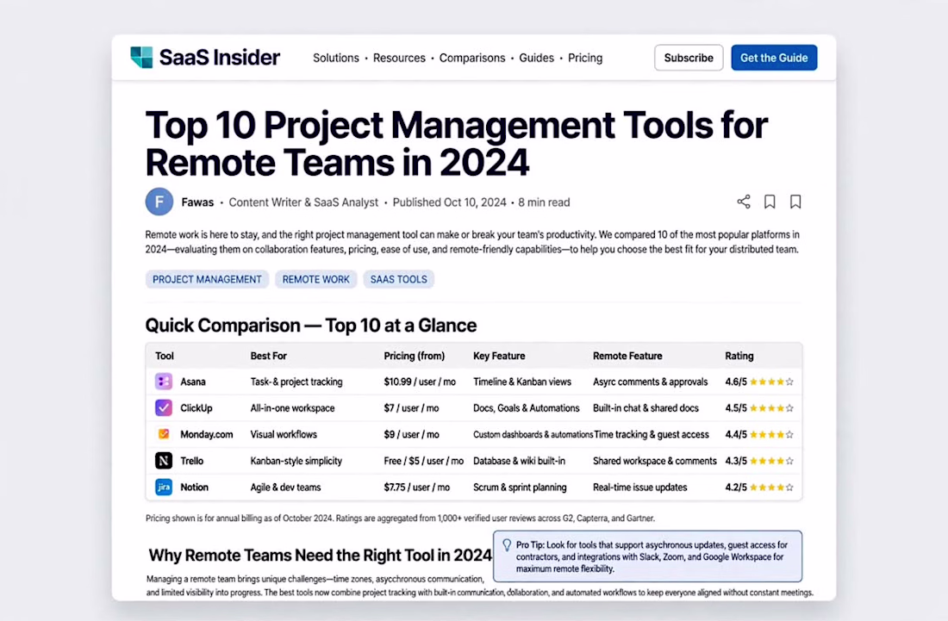
Task: Select the "$10.99 / user / mo" price cell
Action: point(420,382)
